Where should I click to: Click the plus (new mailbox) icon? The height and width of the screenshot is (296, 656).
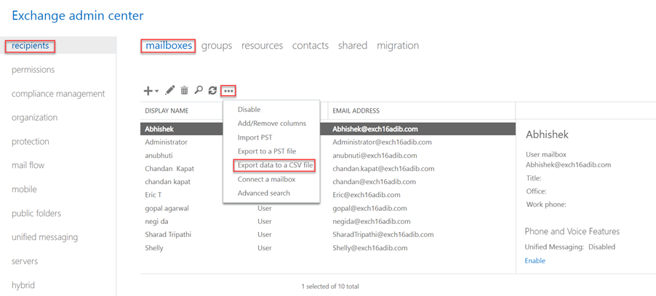tap(148, 90)
